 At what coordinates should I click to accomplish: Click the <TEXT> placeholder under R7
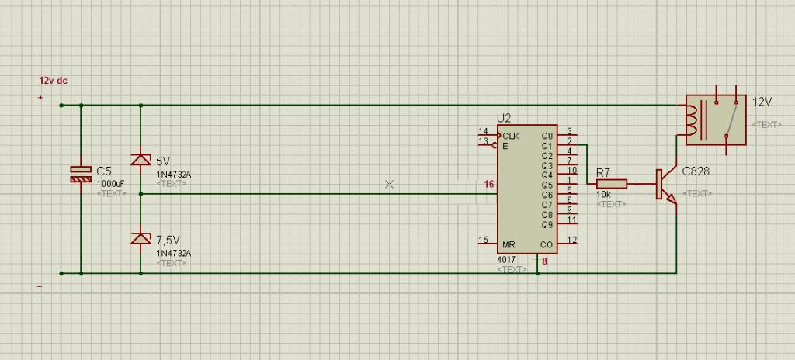611,204
